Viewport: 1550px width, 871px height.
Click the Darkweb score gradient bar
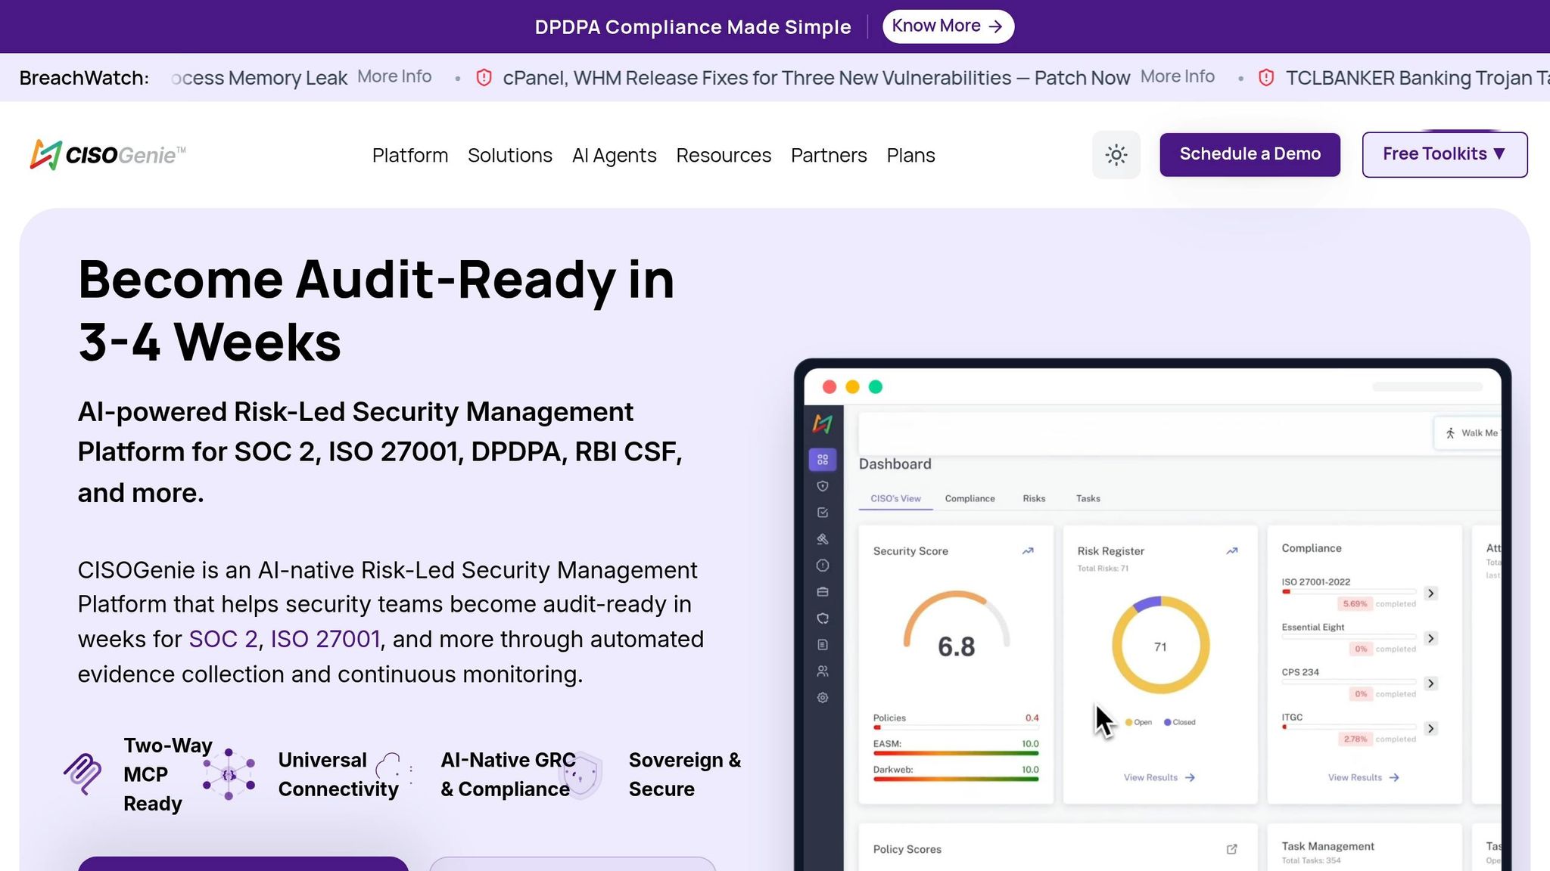956,779
